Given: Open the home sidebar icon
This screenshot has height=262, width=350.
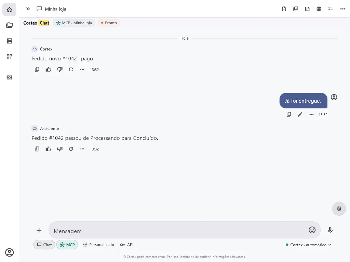Looking at the screenshot, I should coord(9,10).
